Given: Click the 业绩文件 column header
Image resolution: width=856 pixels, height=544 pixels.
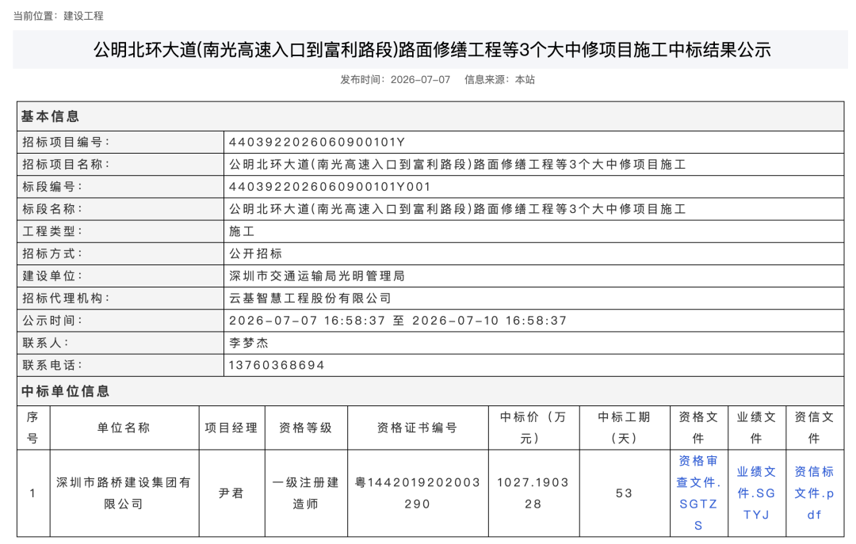Looking at the screenshot, I should [x=757, y=428].
